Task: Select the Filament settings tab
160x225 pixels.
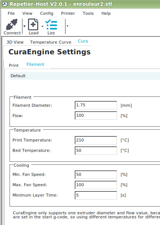Action: 35,64
